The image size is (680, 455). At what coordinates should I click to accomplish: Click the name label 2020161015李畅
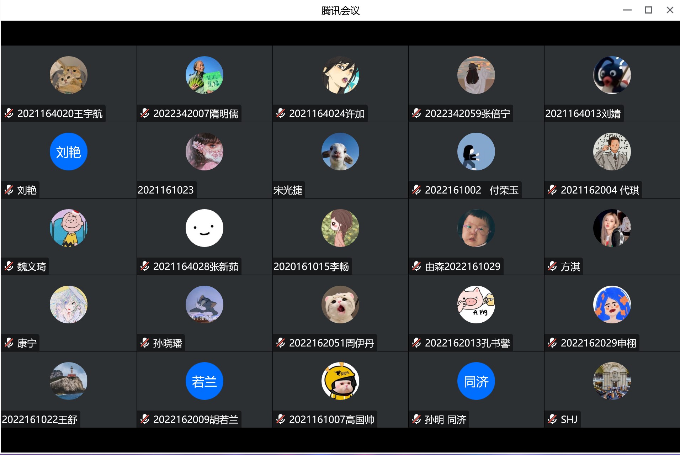click(x=311, y=266)
